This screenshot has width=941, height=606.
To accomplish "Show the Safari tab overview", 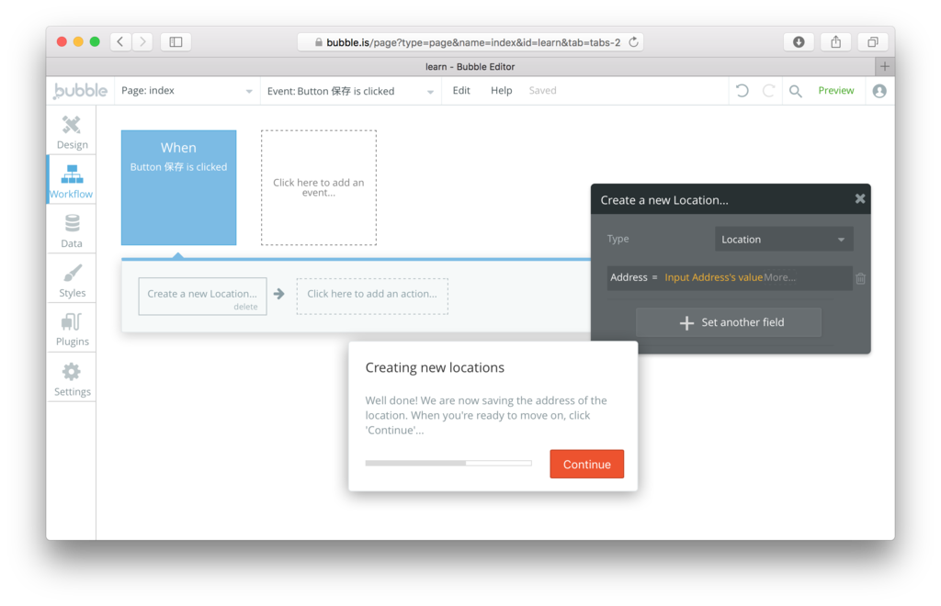I will pos(873,41).
